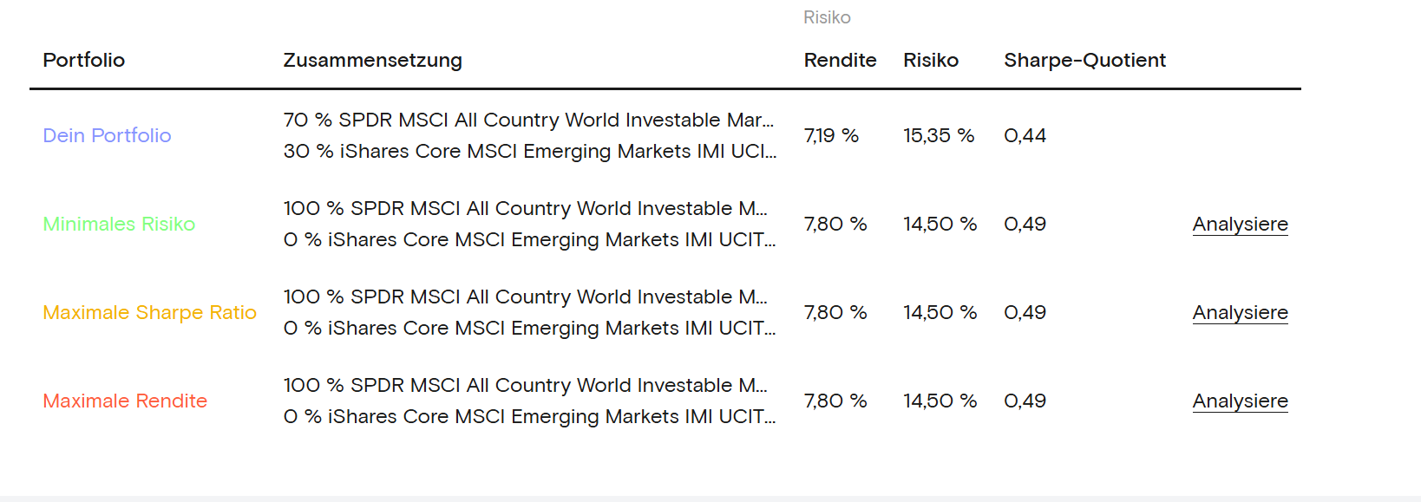Open Analysiere for the Maximale Rendite row
The image size is (1421, 502).
click(1240, 401)
